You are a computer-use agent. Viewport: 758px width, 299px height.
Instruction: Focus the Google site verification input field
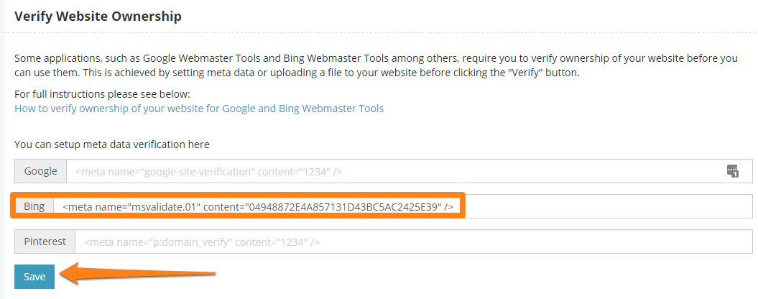coord(395,172)
